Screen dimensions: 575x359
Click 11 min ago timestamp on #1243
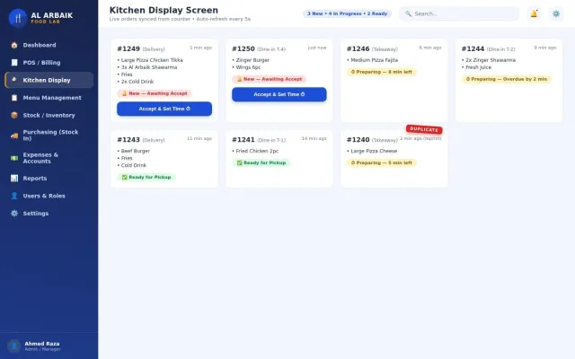pos(199,138)
